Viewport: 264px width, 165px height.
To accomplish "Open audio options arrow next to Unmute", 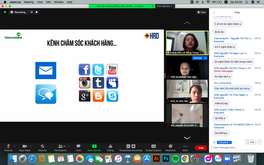I will click(14, 146).
